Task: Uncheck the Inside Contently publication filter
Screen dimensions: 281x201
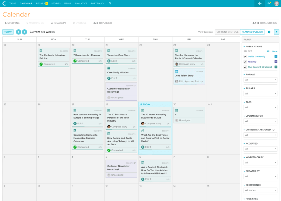Action: (x=245, y=56)
